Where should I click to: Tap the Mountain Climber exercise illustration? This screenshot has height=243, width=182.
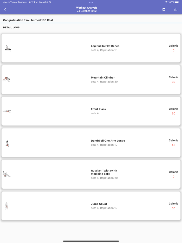coord(6,80)
